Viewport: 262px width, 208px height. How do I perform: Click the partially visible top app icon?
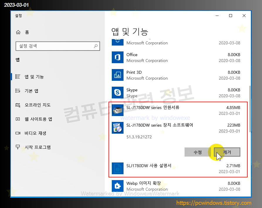118,42
